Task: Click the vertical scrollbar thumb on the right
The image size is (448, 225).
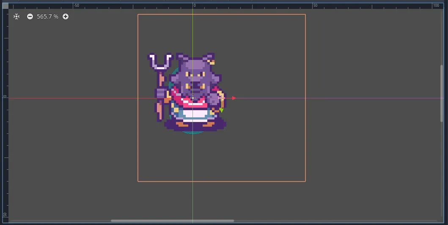Action: pyautogui.click(x=442, y=94)
